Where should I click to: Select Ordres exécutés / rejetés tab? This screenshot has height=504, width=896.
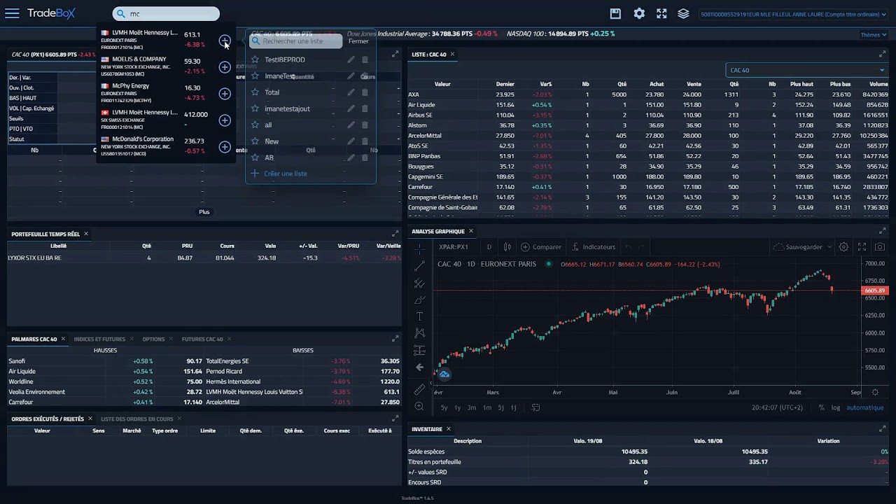coord(48,419)
